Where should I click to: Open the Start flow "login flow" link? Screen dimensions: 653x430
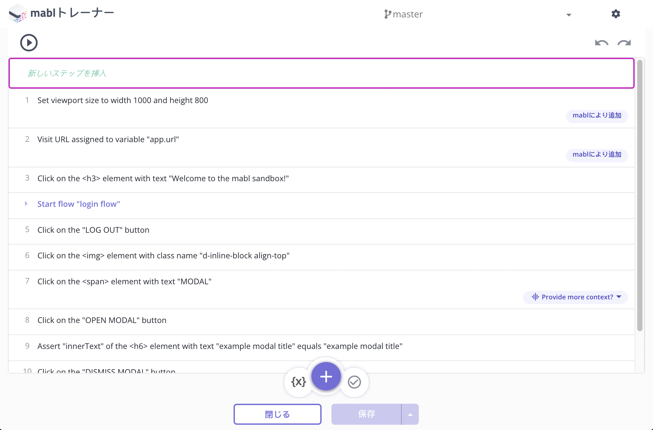coord(79,204)
